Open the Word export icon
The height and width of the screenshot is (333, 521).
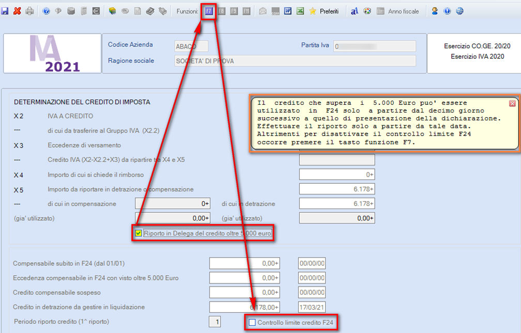click(288, 11)
